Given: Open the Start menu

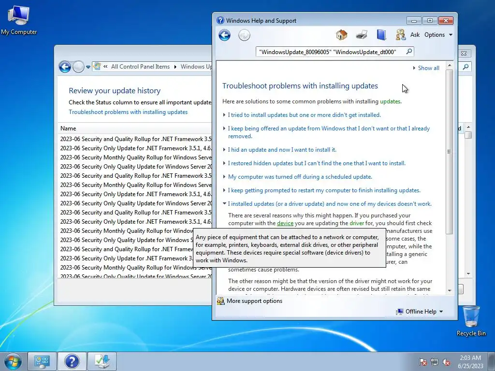Looking at the screenshot, I should tap(13, 361).
